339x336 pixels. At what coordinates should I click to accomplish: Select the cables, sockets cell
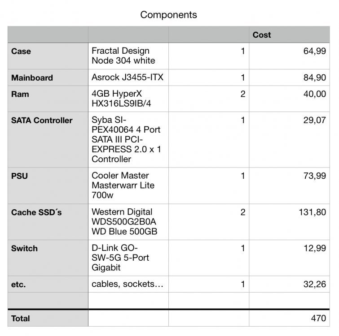coord(128,284)
